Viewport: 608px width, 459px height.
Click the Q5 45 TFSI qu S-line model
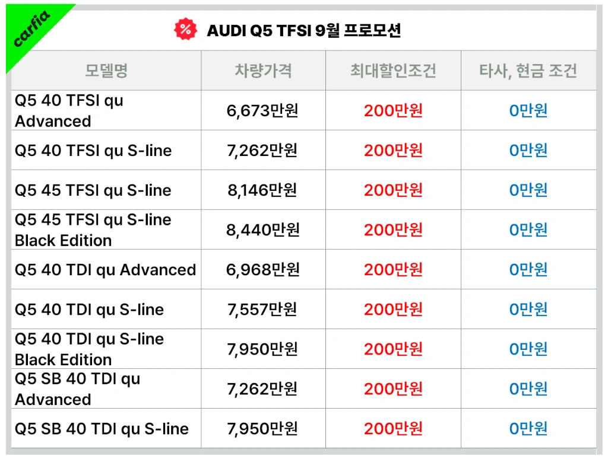93,190
